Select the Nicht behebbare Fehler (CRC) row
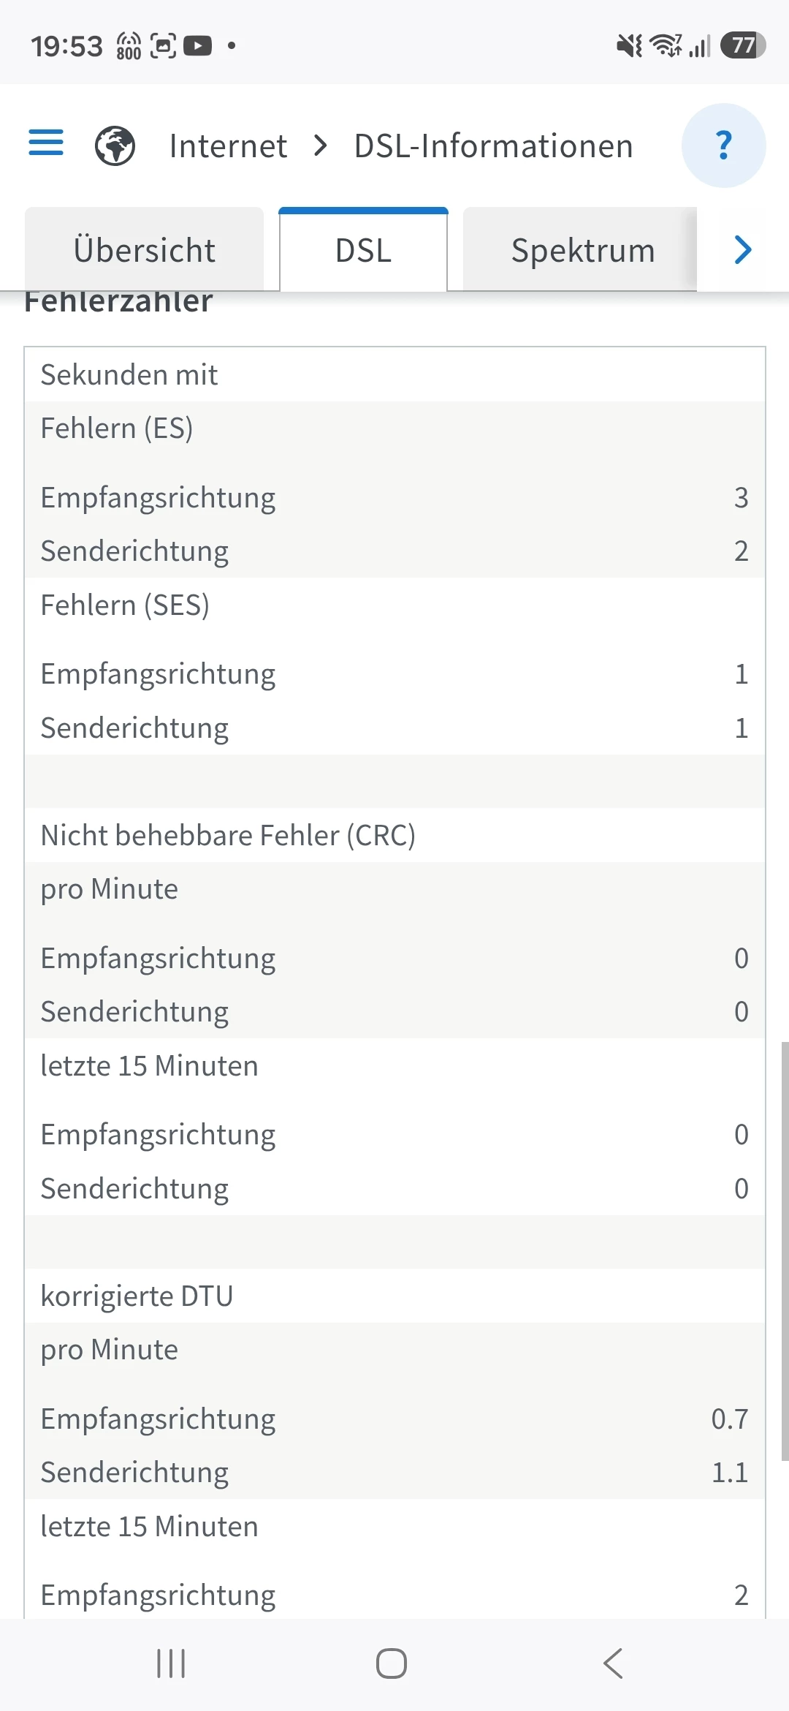Screen dimensions: 789x1711 [x=394, y=835]
